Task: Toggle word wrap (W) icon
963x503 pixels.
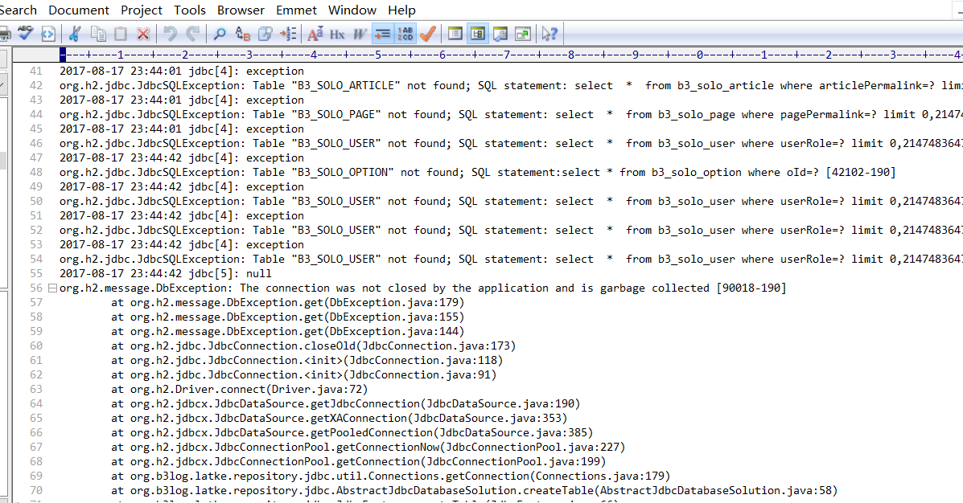Action: 360,34
